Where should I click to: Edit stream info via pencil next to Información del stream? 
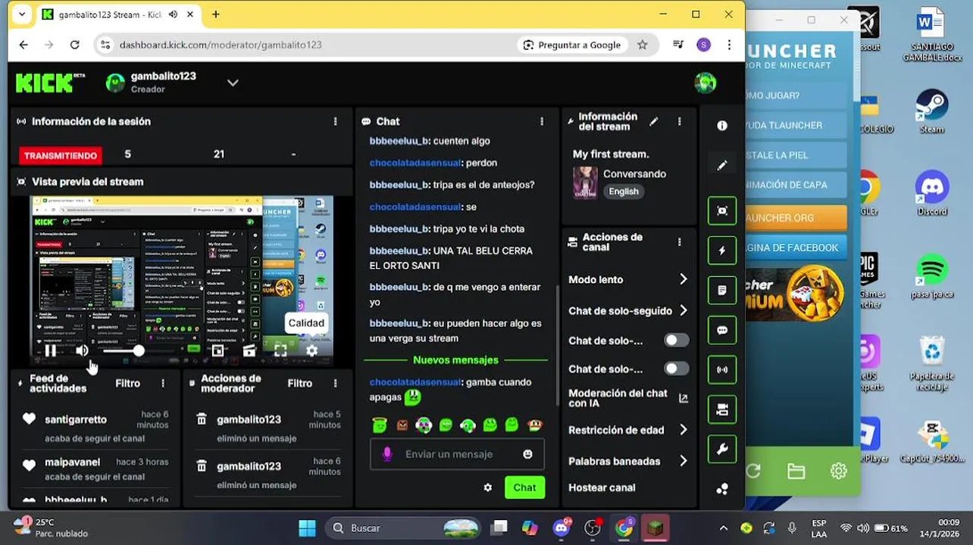pyautogui.click(x=654, y=121)
